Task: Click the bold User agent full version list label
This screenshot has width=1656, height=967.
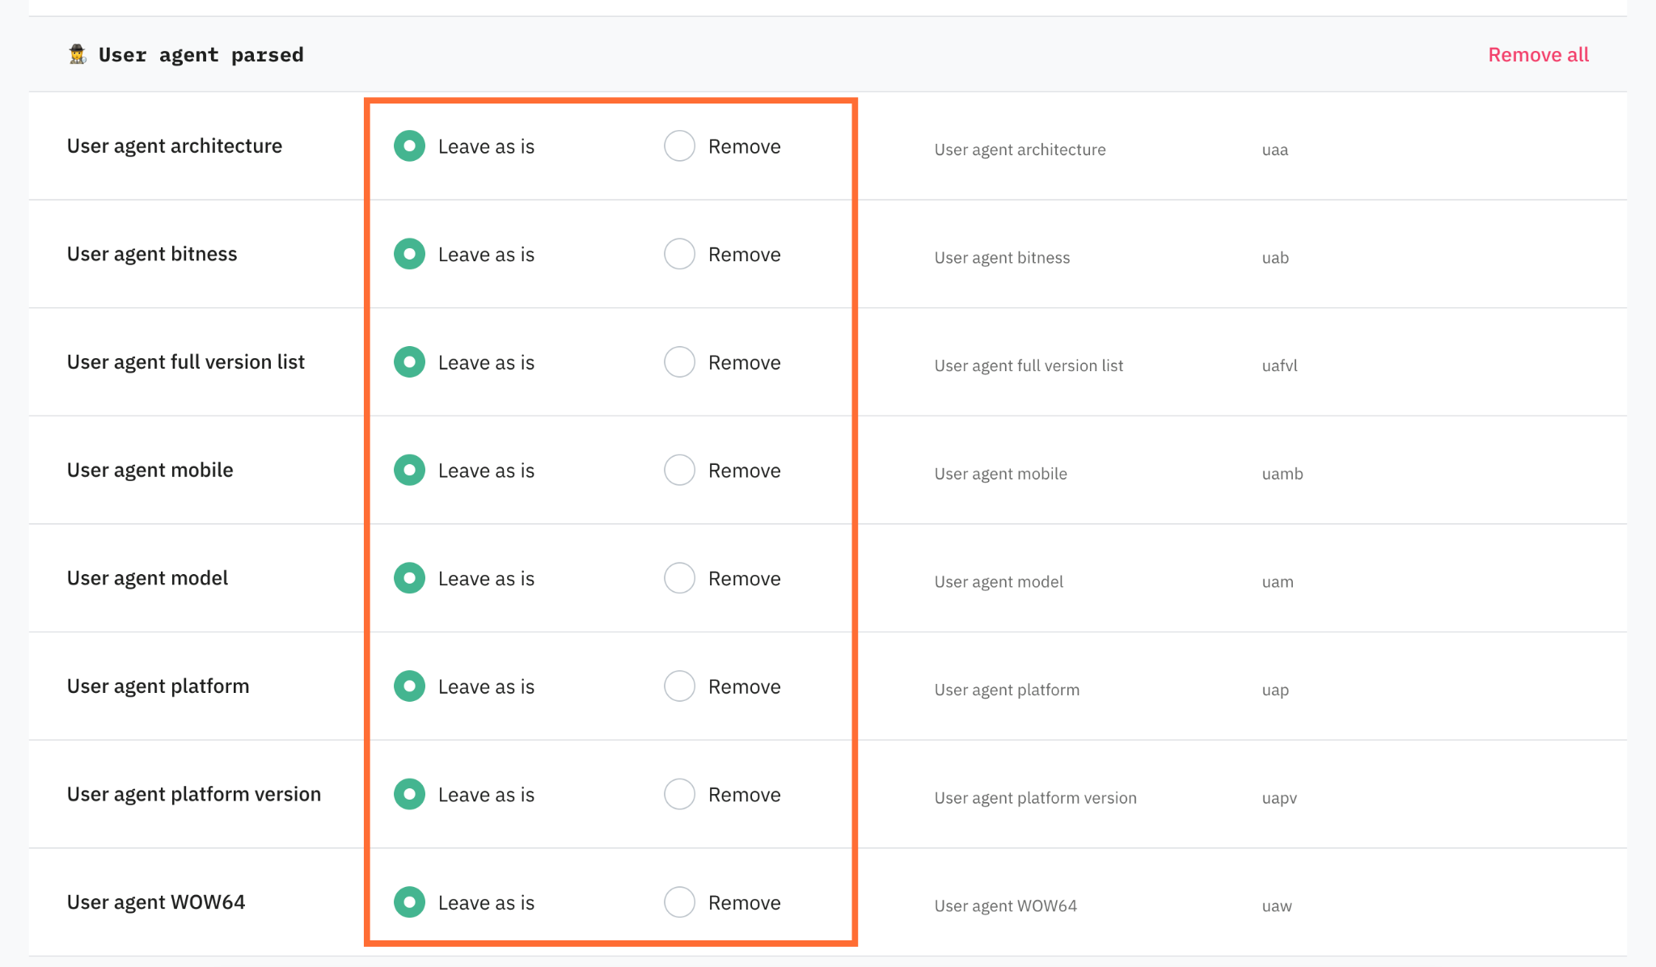Action: pos(186,362)
